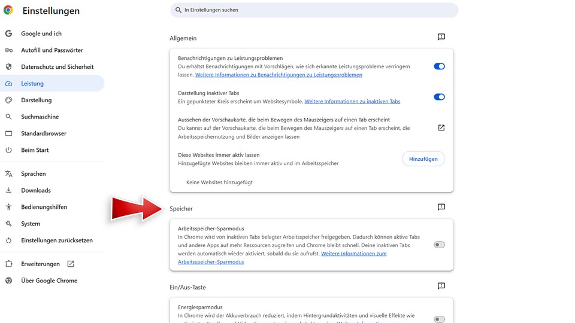
Task: Click the Leistung speedometer icon in sidebar
Action: [x=8, y=84]
